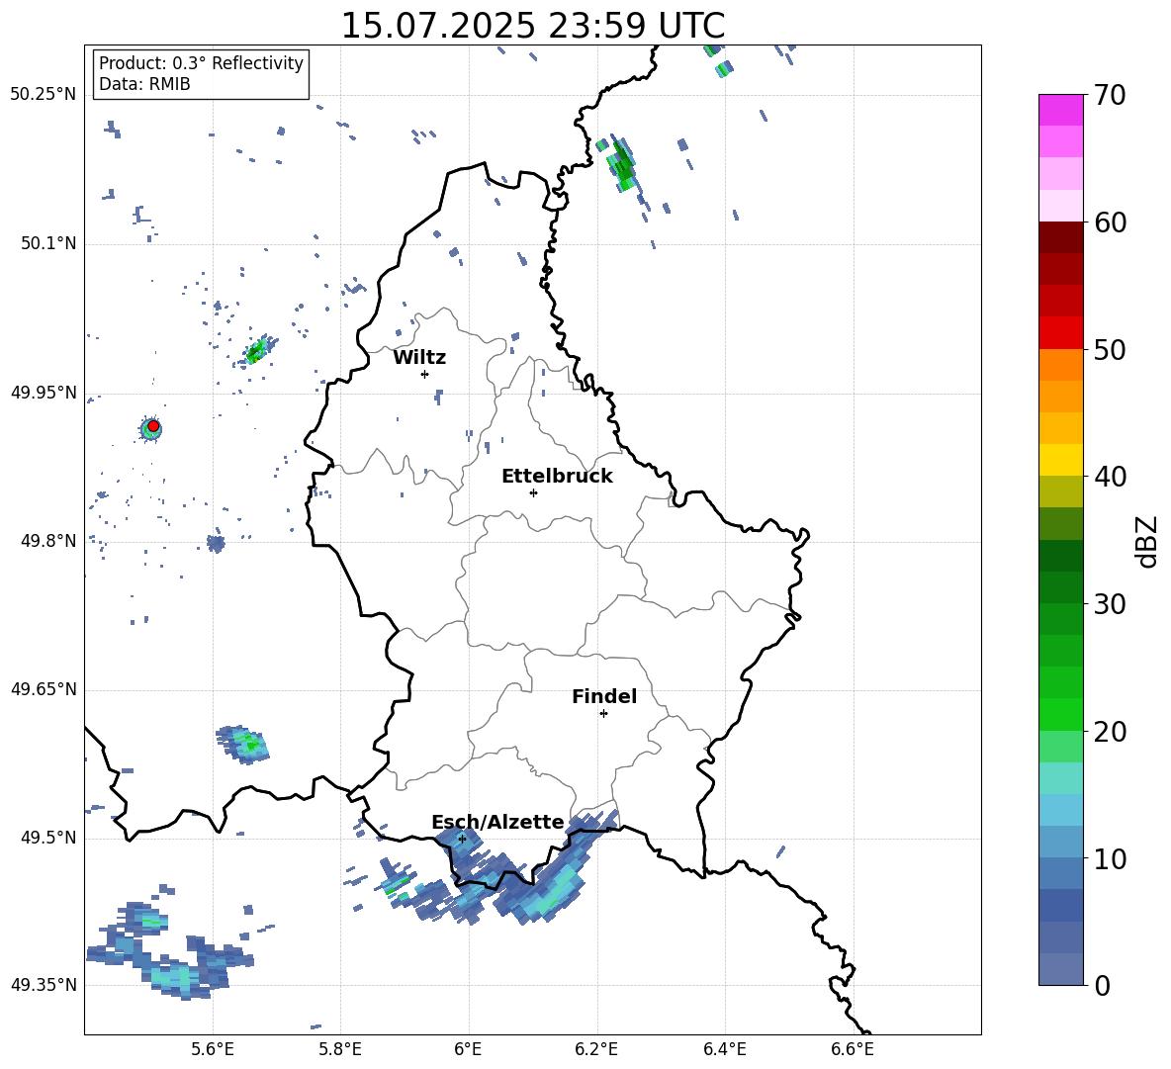Click the 49.8°N latitude label
Viewport: 1171px width, 1069px height.
(48, 541)
